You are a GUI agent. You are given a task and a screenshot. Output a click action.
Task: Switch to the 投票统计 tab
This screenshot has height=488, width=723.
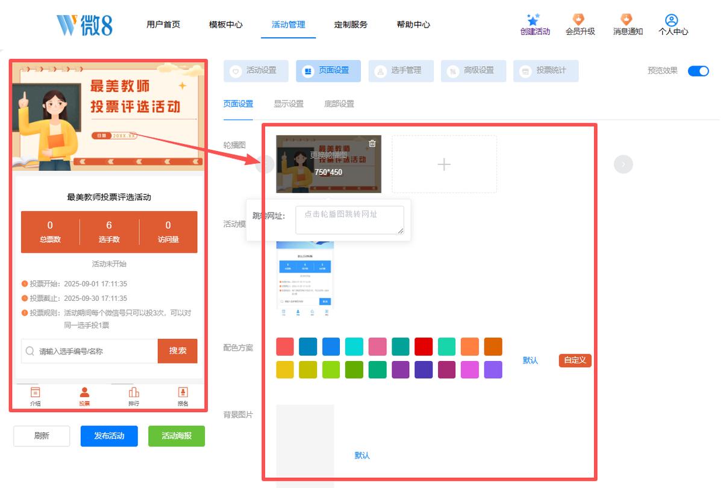[546, 70]
